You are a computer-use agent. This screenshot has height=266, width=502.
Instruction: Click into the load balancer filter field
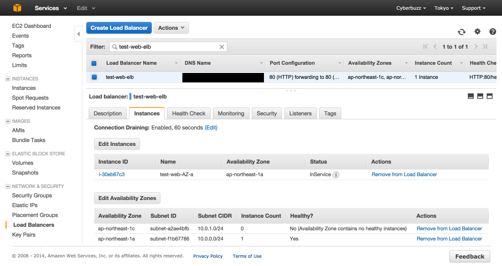point(167,47)
